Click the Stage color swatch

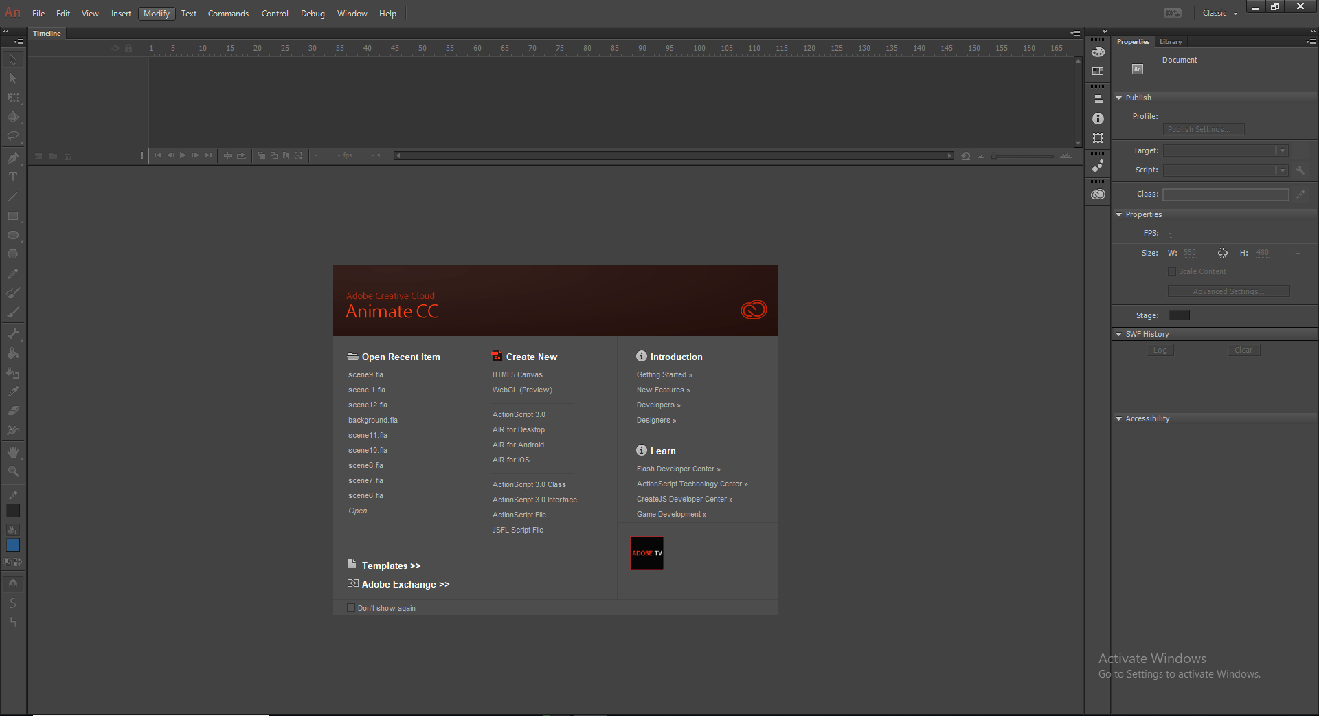pos(1180,315)
